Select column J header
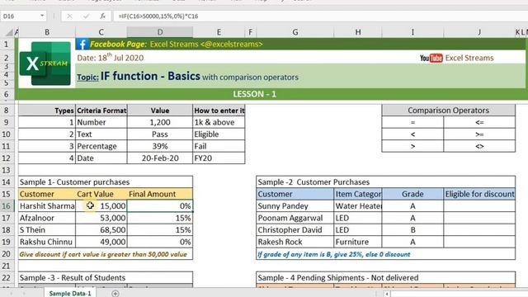 [479, 32]
